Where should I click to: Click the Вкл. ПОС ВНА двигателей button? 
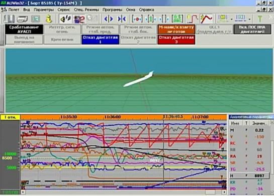click(252, 29)
